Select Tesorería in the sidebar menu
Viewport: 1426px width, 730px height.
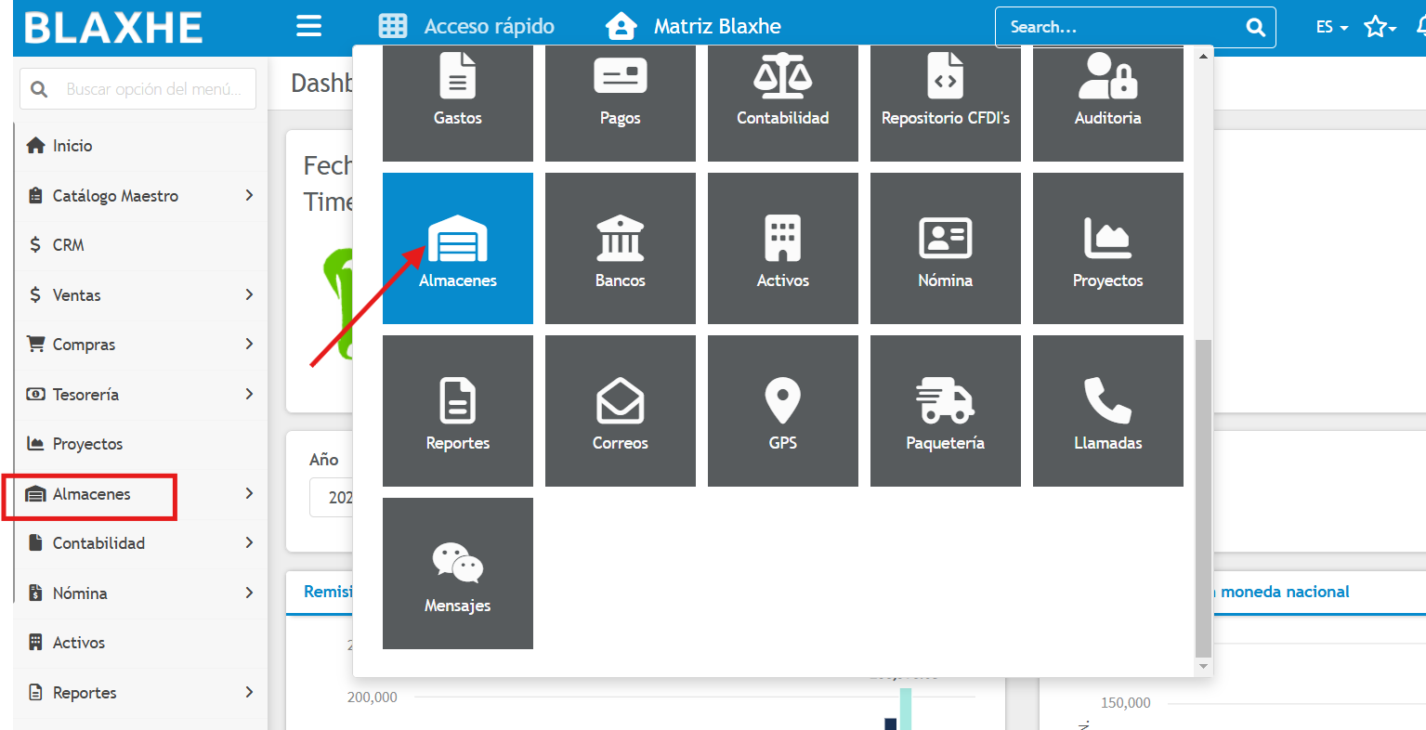[85, 395]
